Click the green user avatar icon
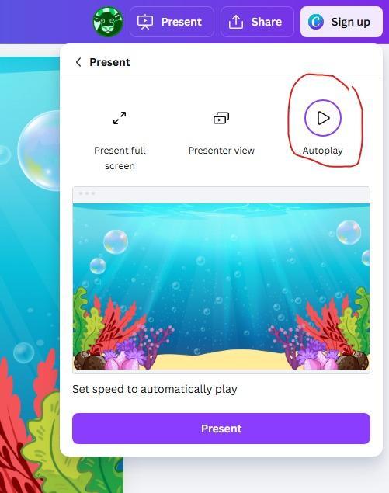This screenshot has width=389, height=493. [108, 22]
